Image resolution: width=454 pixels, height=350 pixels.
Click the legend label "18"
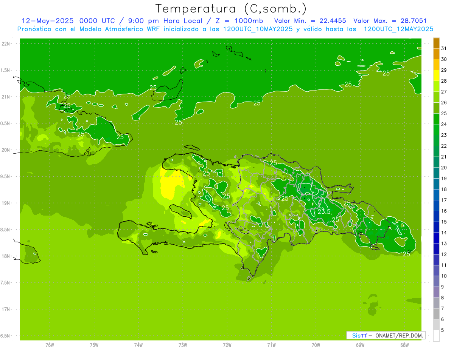click(x=444, y=189)
